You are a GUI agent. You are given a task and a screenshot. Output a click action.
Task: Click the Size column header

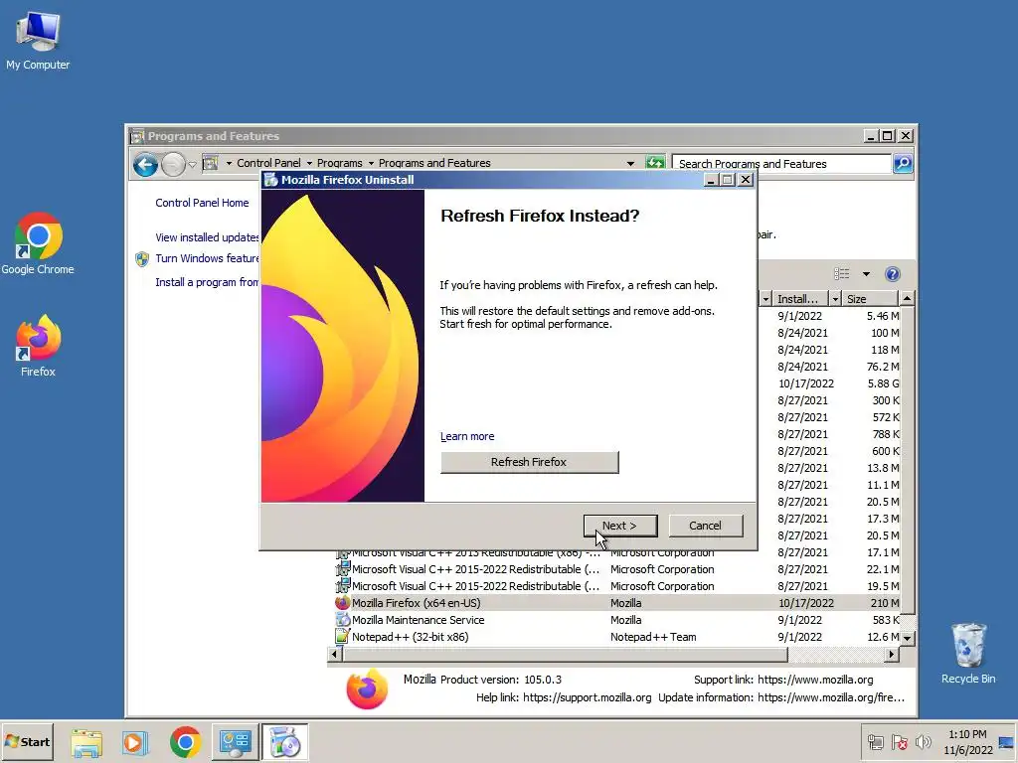pos(869,298)
